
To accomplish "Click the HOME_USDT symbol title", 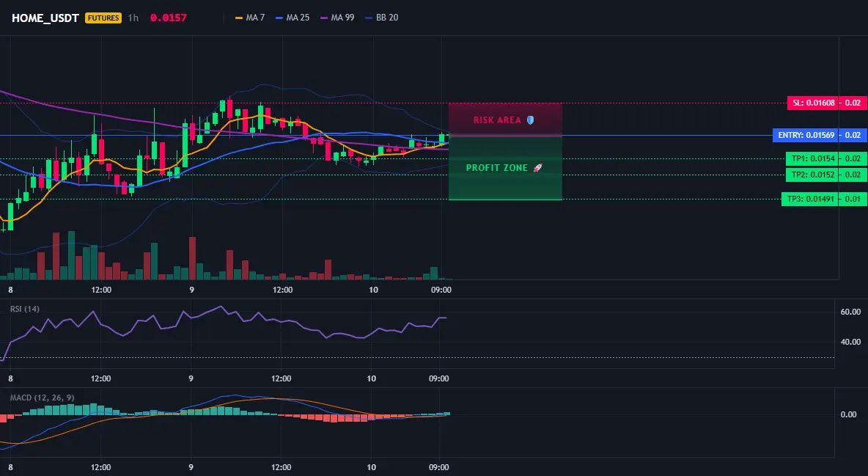I will coord(45,18).
